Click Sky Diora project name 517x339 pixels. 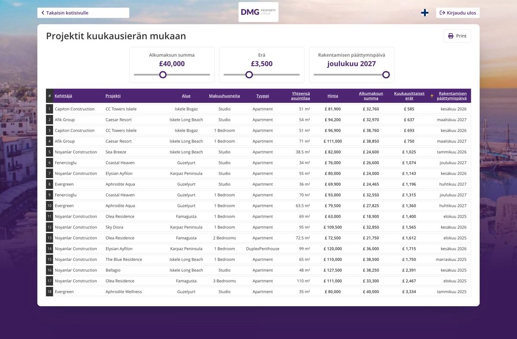coord(114,227)
